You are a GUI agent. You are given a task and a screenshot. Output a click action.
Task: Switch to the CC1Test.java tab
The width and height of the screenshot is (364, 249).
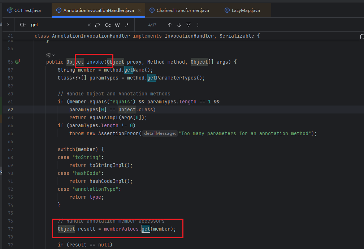tap(27, 10)
